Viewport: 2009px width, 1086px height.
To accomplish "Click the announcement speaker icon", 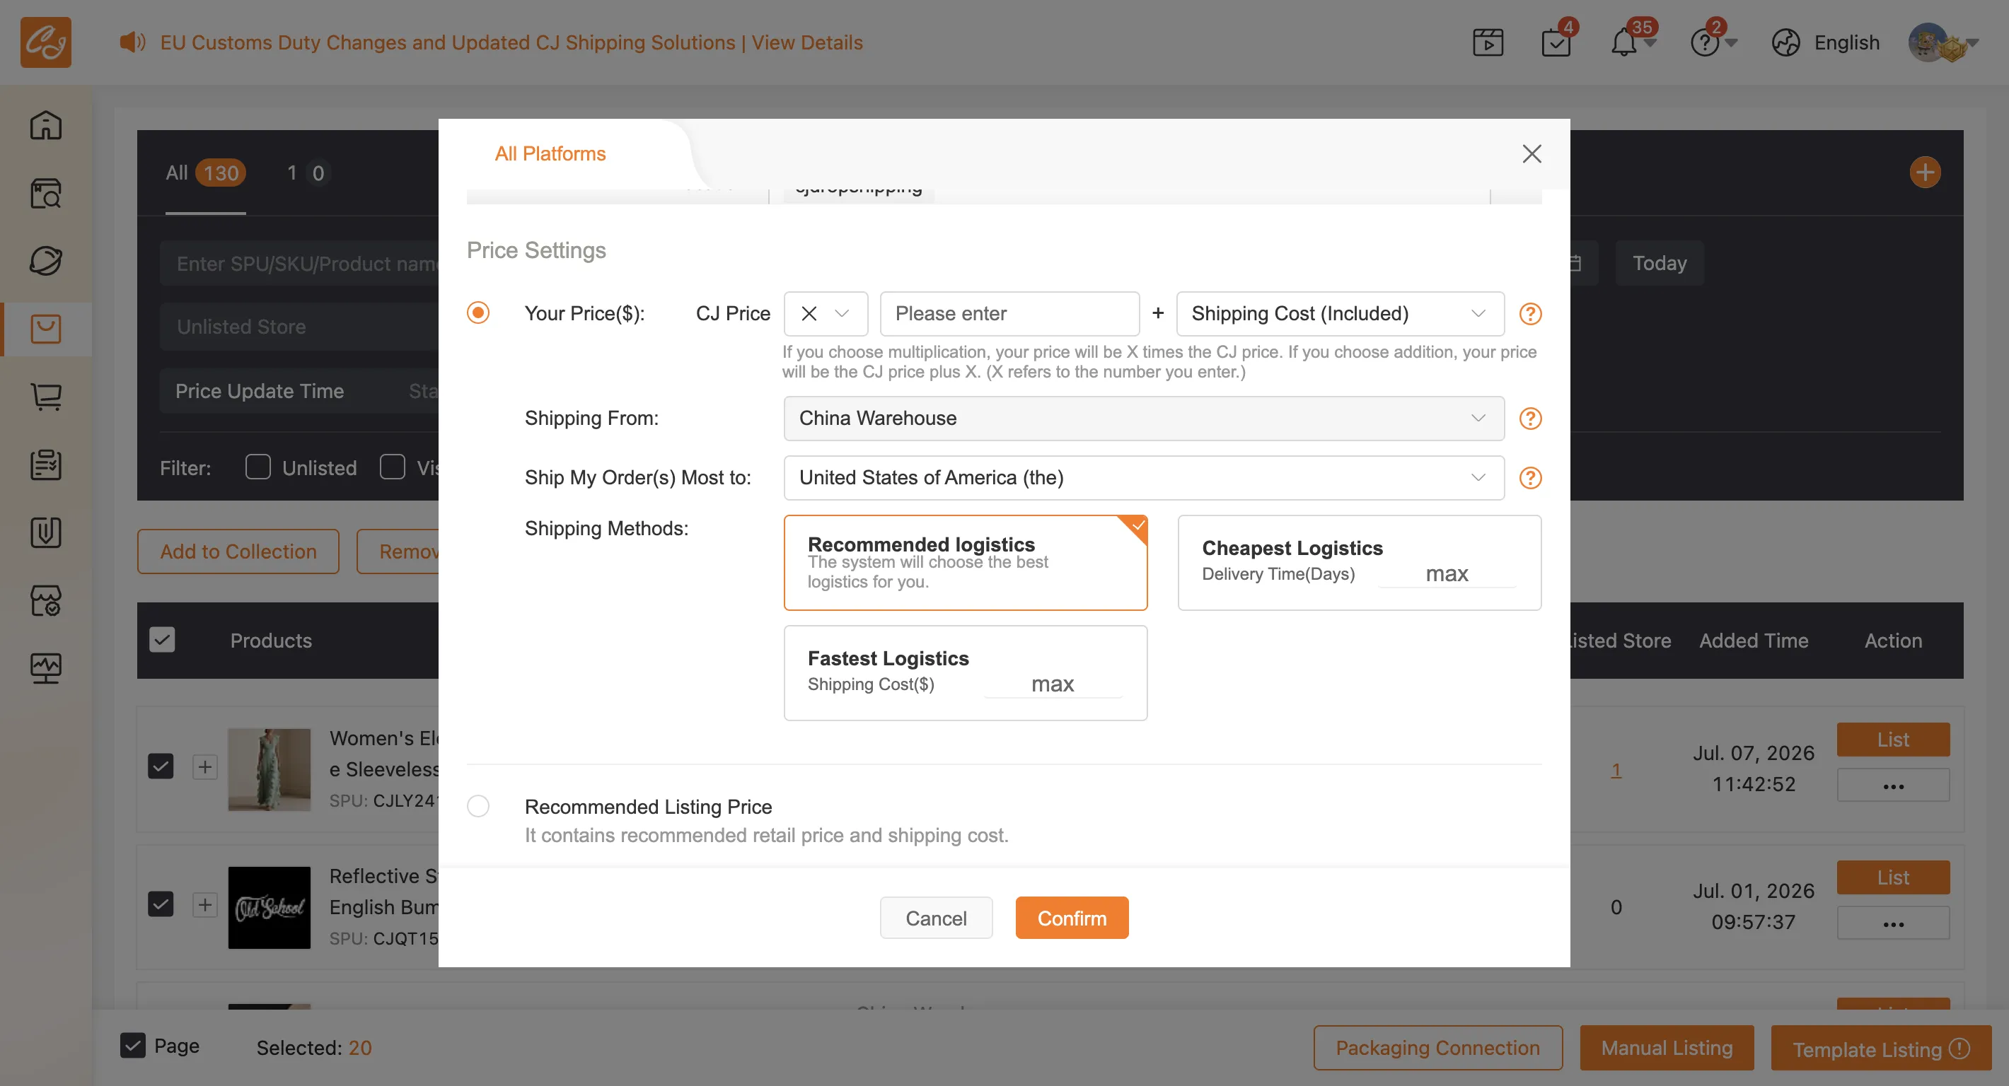I will (x=132, y=42).
